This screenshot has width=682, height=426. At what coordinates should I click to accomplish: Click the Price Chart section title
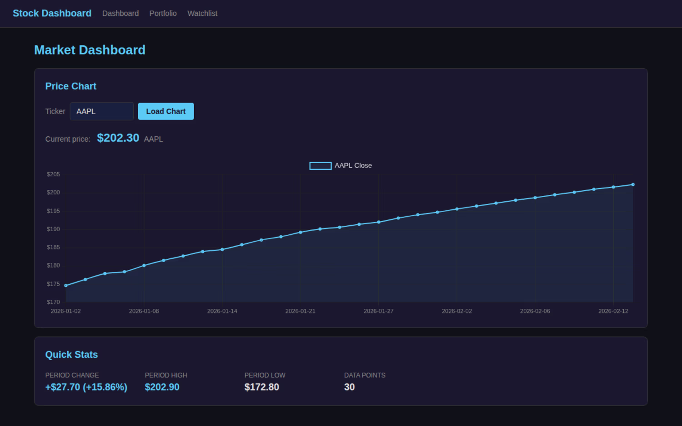coord(71,86)
